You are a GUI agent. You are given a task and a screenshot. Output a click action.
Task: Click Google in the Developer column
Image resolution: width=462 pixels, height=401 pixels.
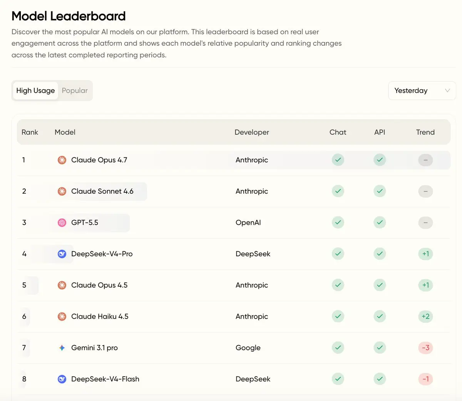[248, 348]
